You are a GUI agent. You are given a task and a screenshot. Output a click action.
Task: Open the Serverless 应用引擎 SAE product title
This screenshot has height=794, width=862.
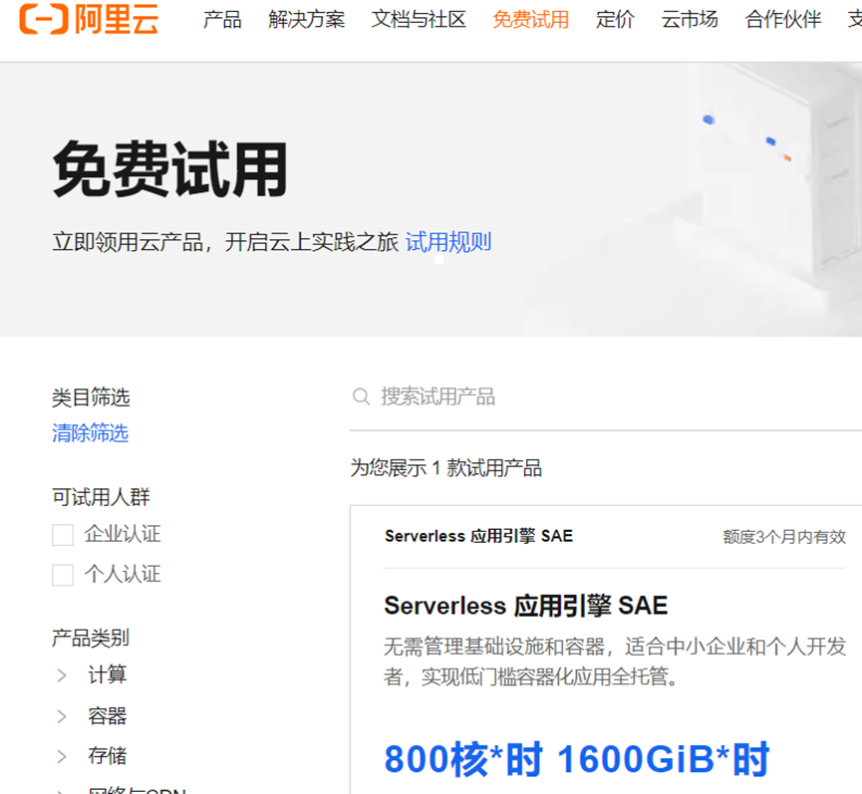pos(525,606)
